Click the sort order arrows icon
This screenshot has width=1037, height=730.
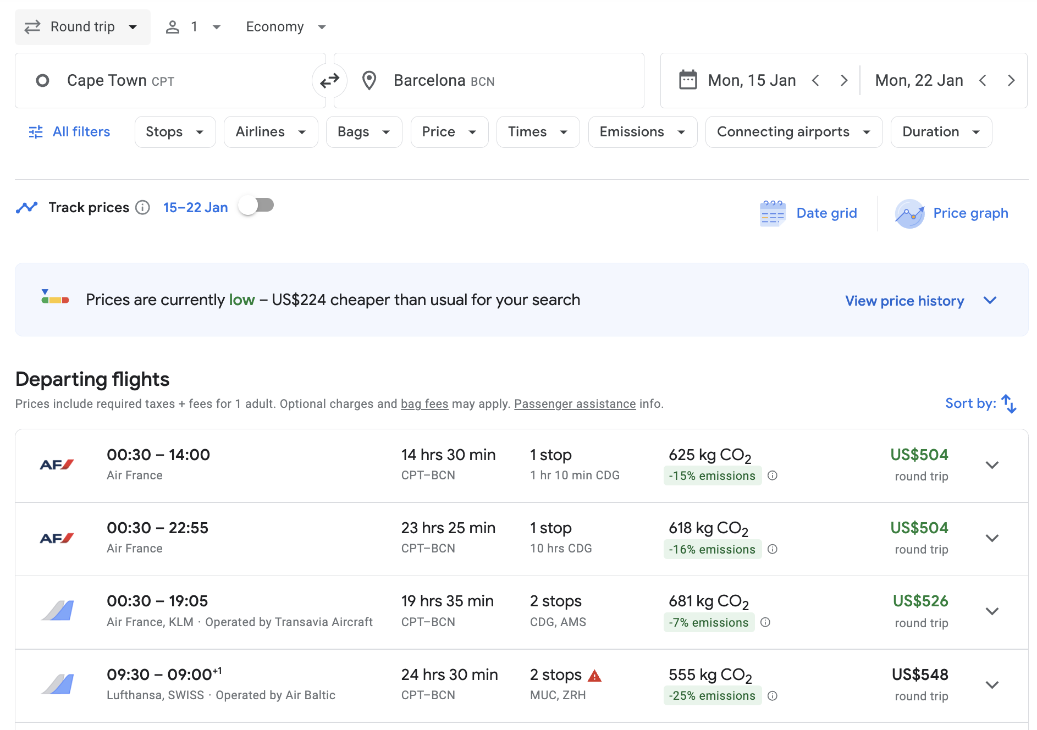1009,403
